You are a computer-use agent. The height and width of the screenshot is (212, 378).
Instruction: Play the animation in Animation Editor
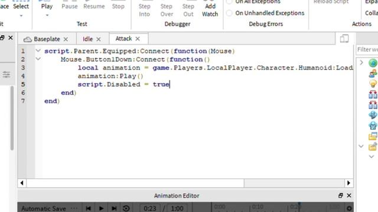pos(101,208)
